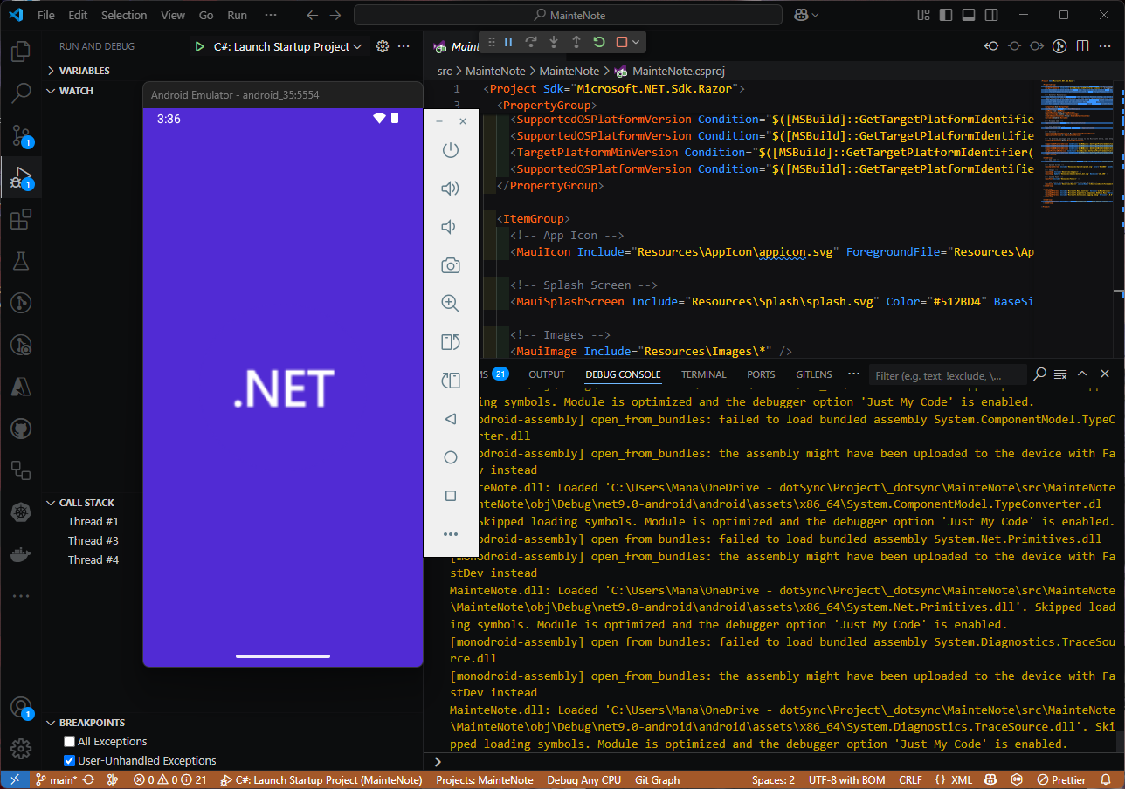Click the editor minimap
The height and width of the screenshot is (789, 1125).
point(1078,144)
